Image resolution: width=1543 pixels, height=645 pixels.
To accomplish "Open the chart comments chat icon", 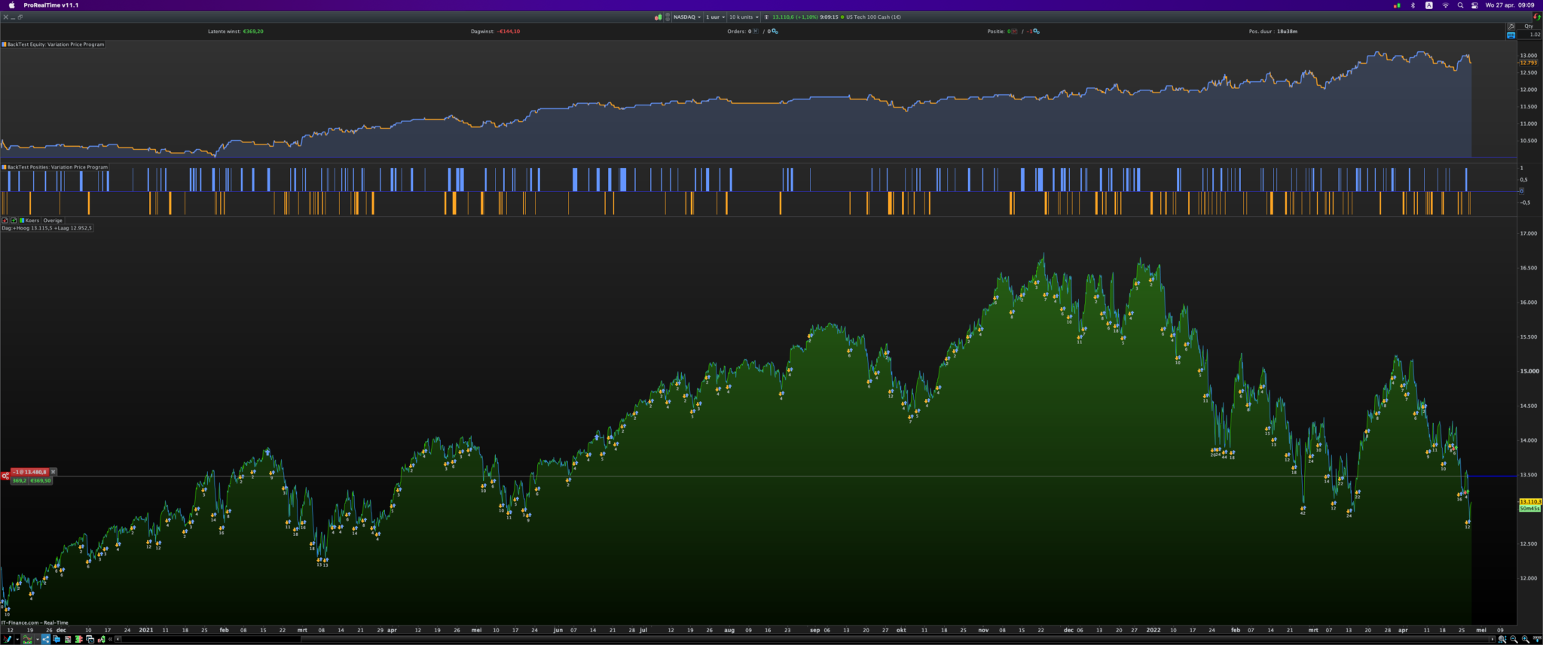I will pos(57,639).
